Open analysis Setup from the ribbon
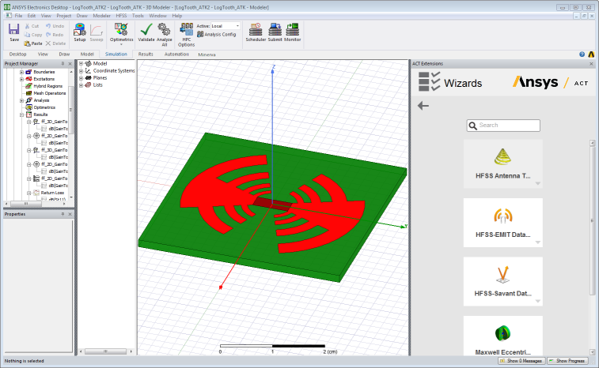Screen dimensions: 599x368 [x=80, y=32]
